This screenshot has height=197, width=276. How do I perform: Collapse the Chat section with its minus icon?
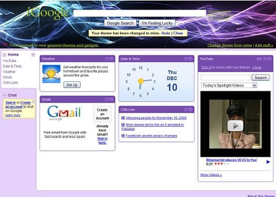point(5,96)
